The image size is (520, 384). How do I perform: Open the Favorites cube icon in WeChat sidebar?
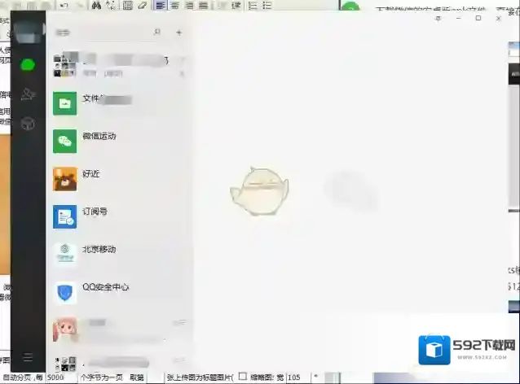click(28, 124)
